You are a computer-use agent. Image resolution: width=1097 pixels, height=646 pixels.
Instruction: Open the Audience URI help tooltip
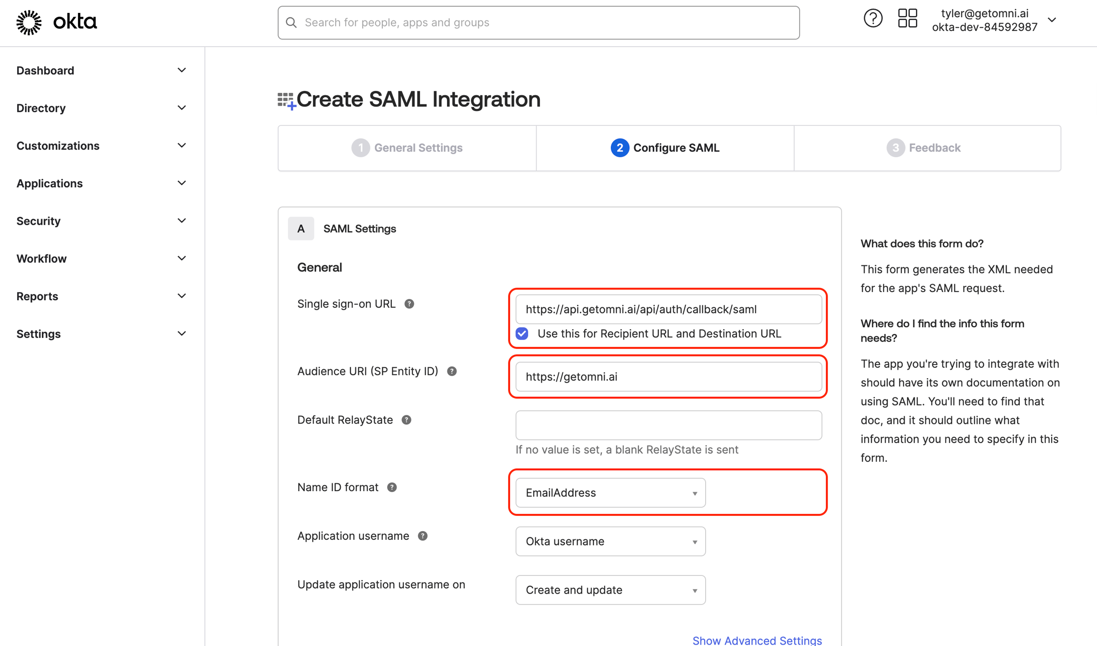click(x=452, y=371)
